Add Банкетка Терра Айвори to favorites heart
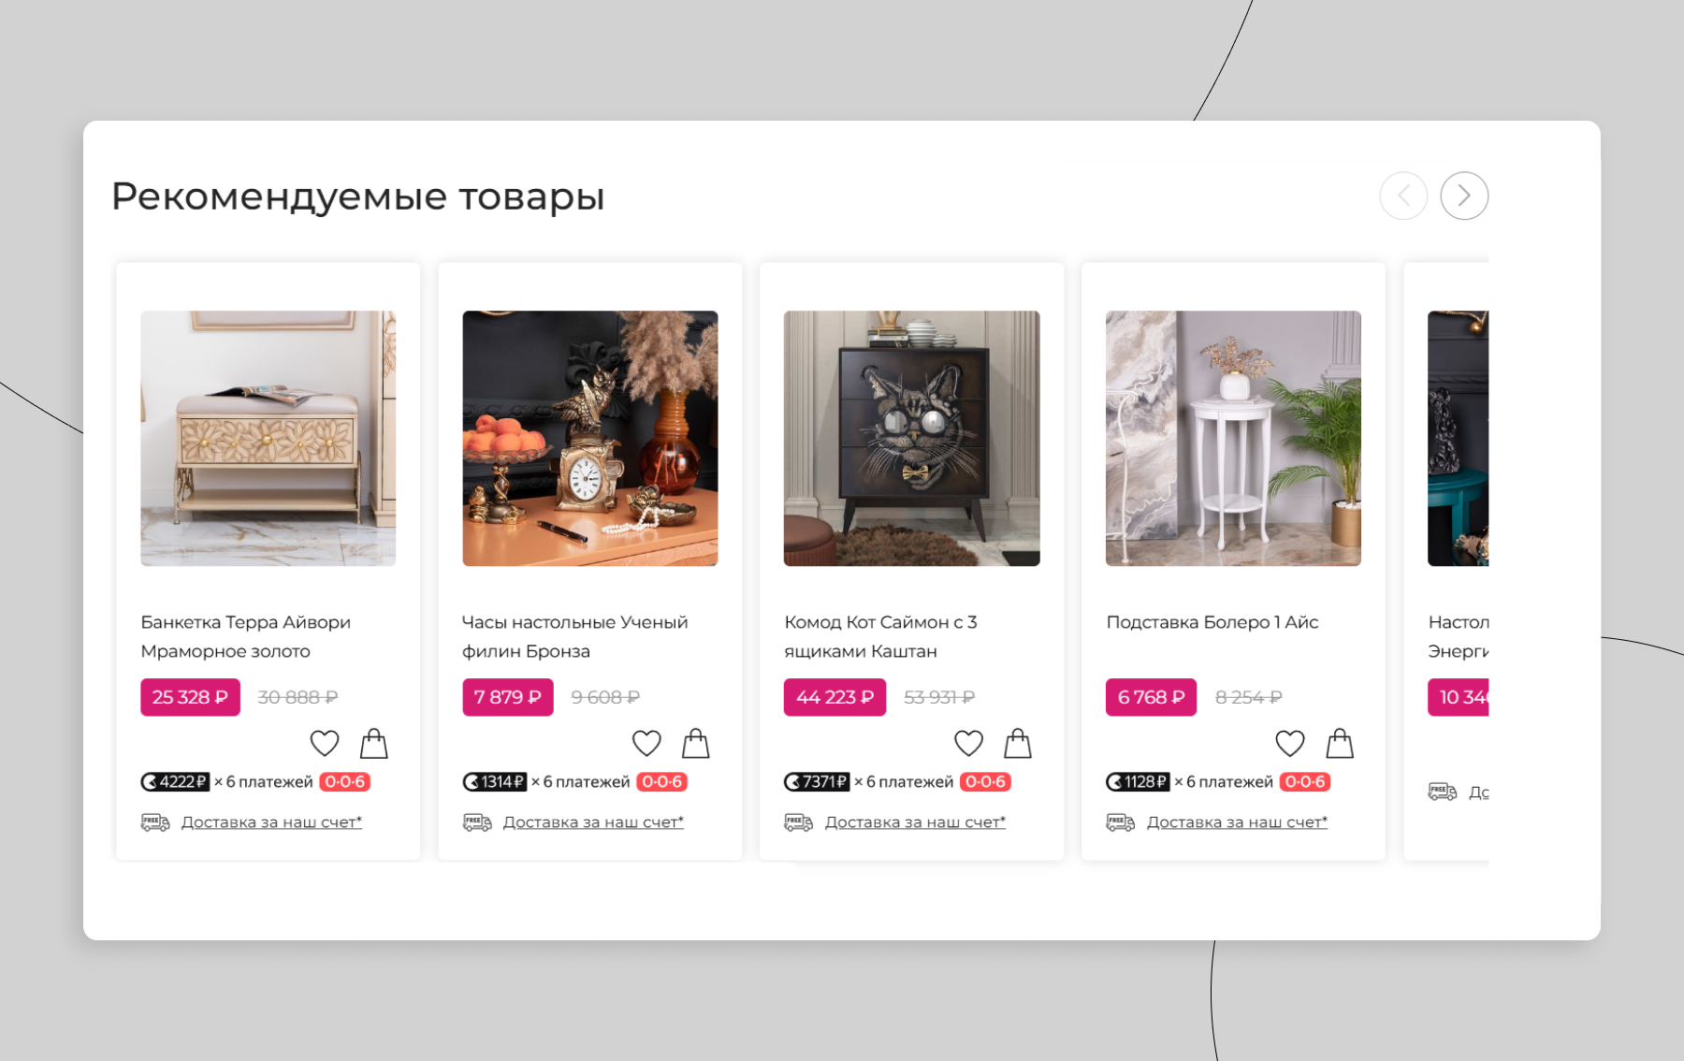The width and height of the screenshot is (1684, 1061). [x=325, y=744]
